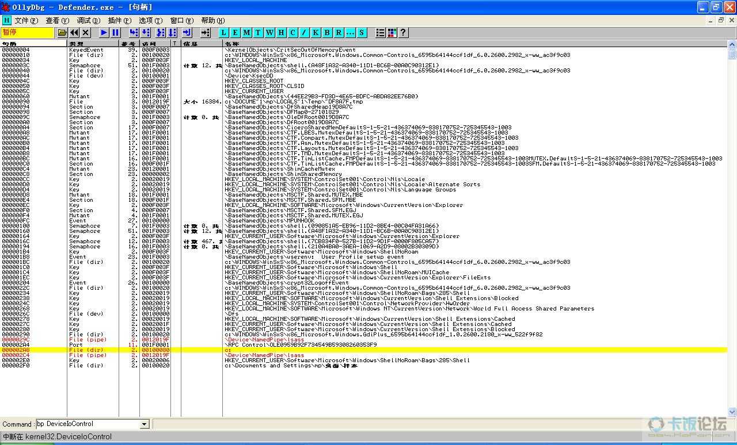Open the 选项(T) menu

click(x=150, y=21)
